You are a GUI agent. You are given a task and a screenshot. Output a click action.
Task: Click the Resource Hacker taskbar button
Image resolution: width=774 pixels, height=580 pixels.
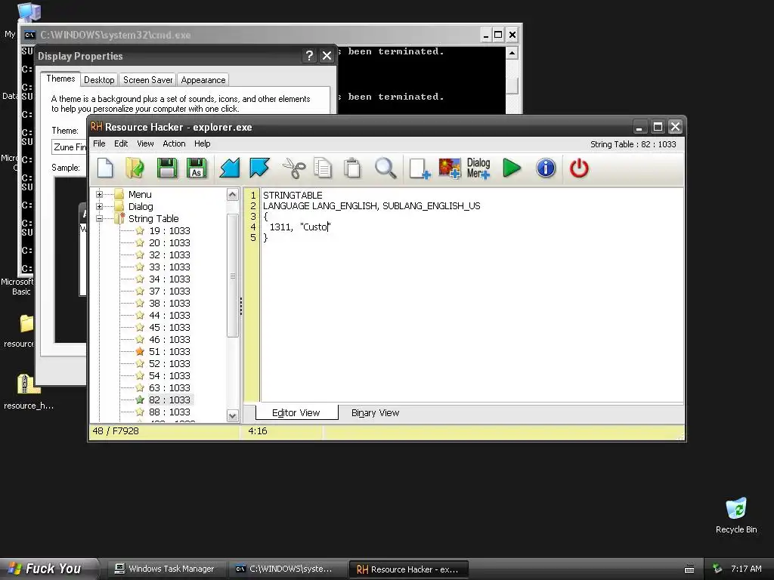[x=408, y=569]
